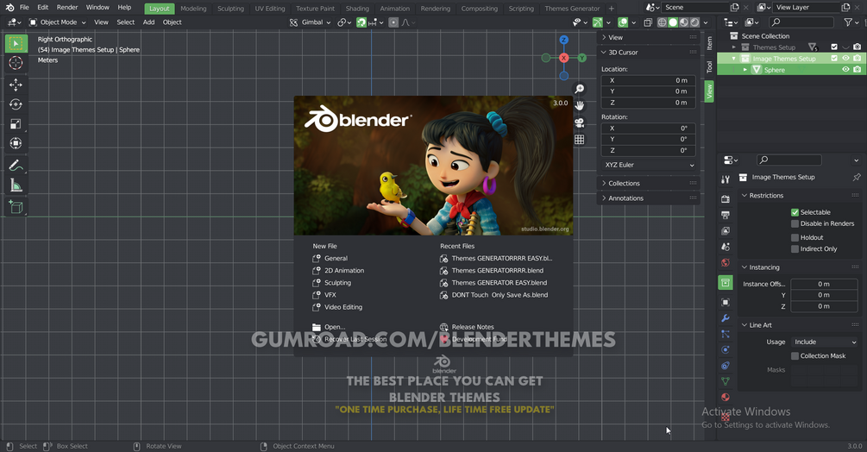Viewport: 867px width, 452px height.
Task: Click the Scene name field
Action: tap(695, 7)
